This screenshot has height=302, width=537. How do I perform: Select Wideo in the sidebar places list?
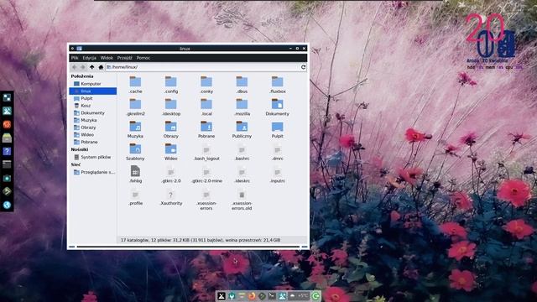coord(93,134)
